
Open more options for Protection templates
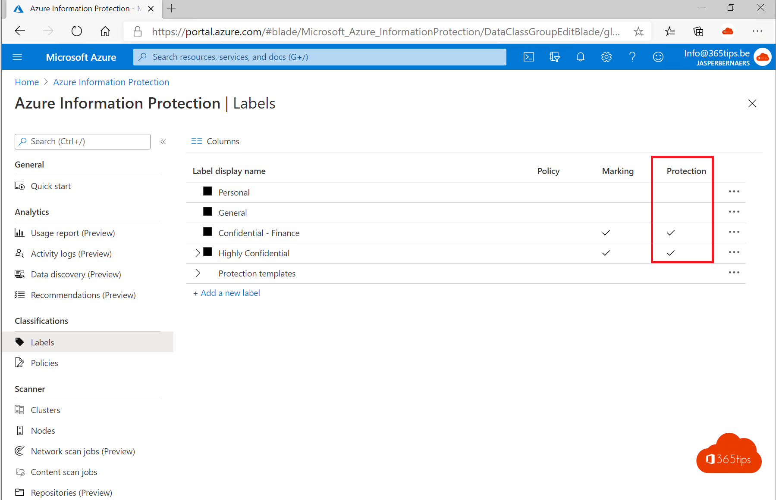click(x=734, y=273)
